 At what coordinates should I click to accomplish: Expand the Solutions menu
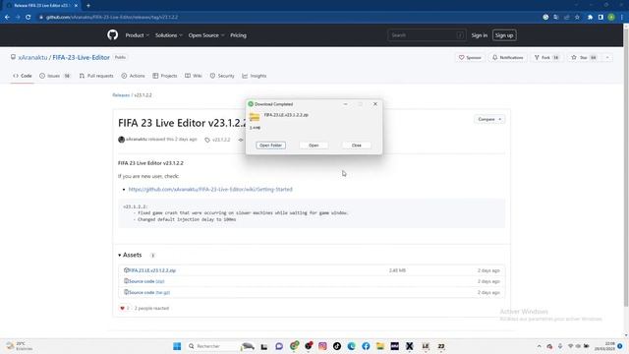pyautogui.click(x=168, y=35)
